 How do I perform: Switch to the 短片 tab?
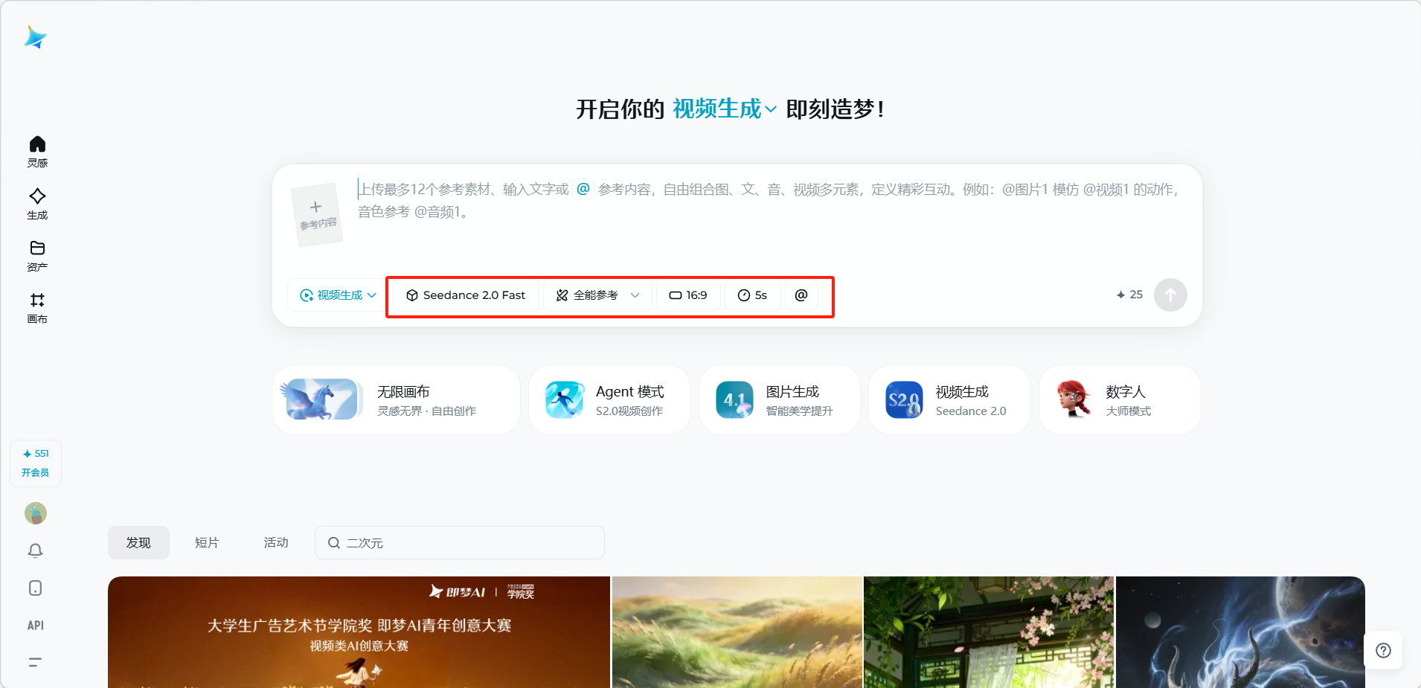pos(207,543)
